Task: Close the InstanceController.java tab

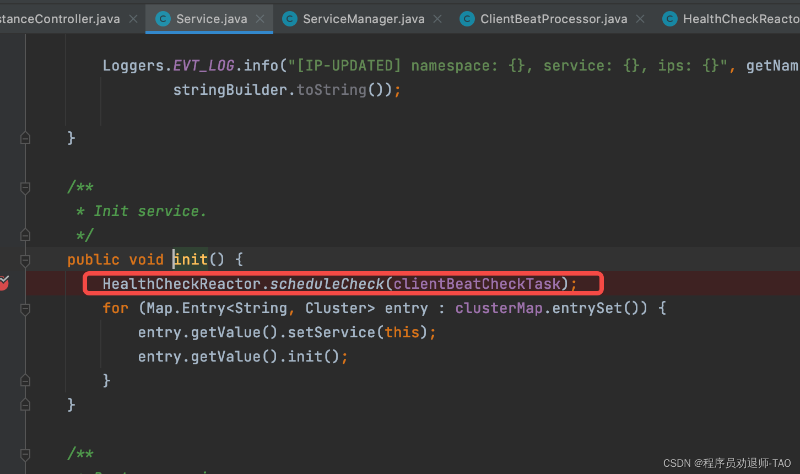Action: point(133,19)
